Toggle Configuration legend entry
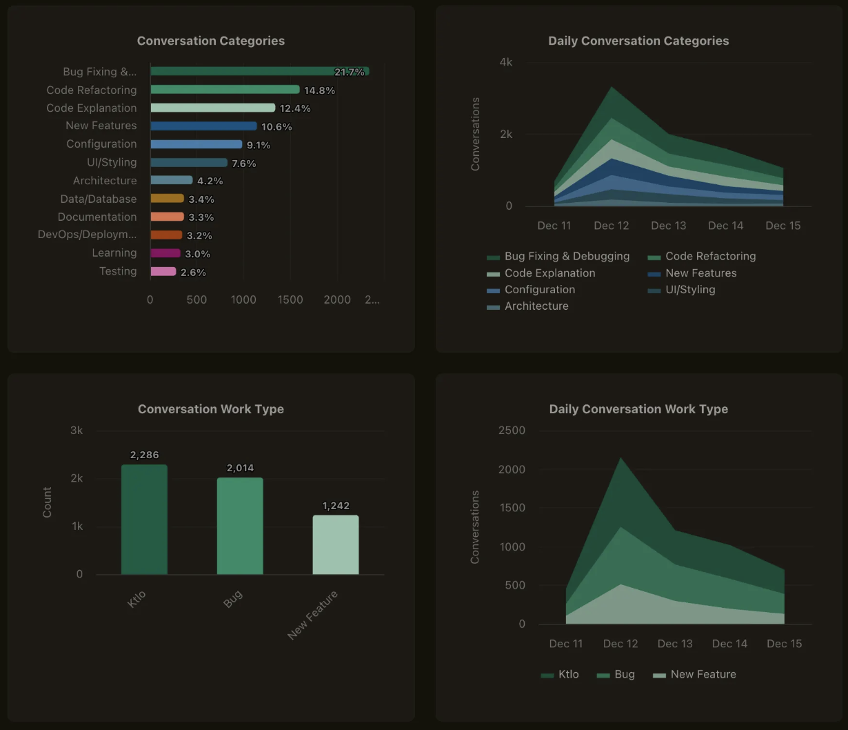This screenshot has height=730, width=848. (x=530, y=290)
